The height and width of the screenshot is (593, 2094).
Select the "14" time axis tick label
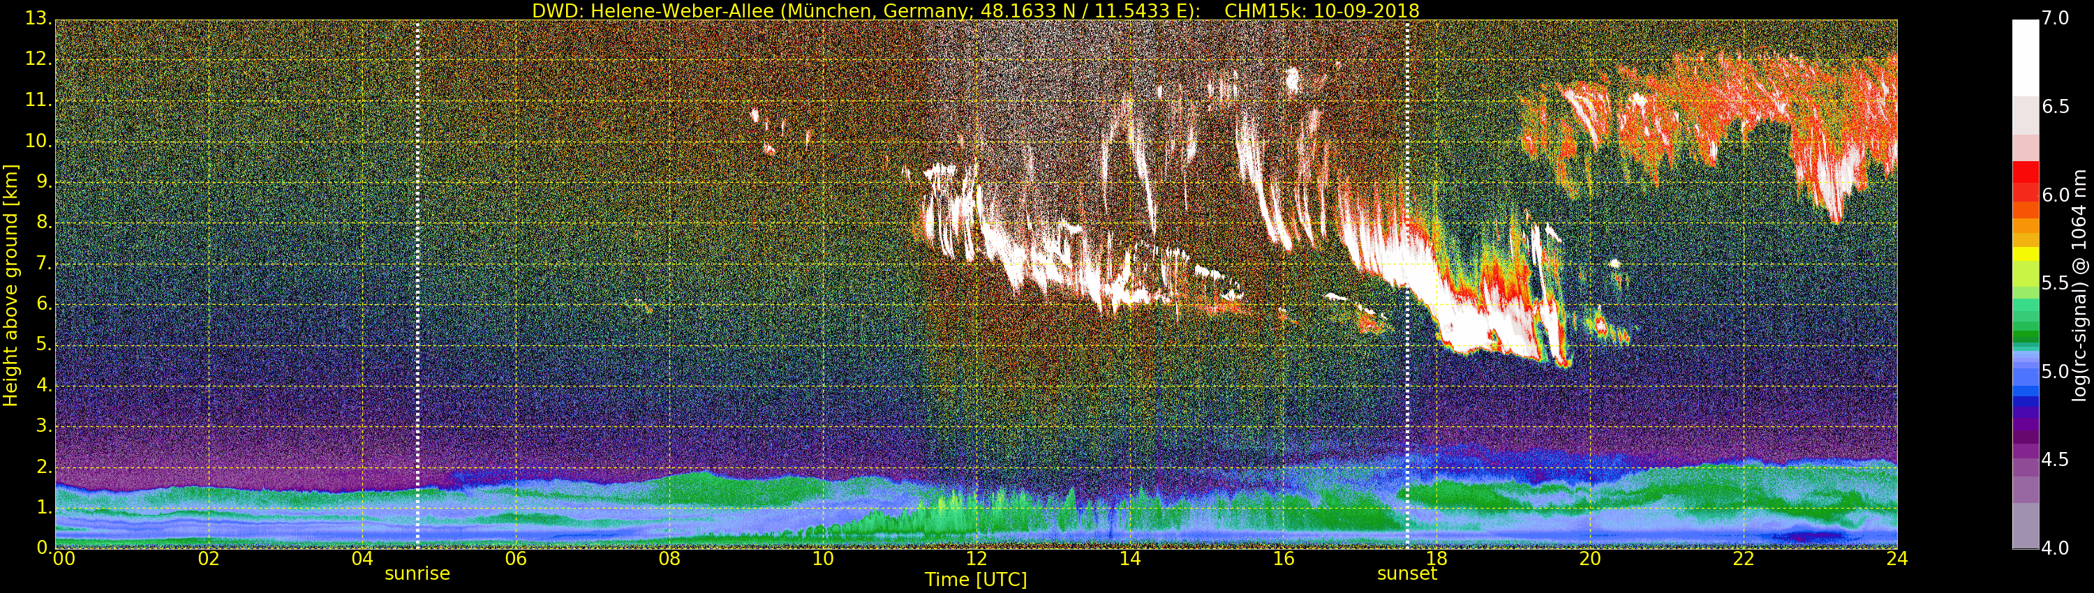coord(1130,559)
